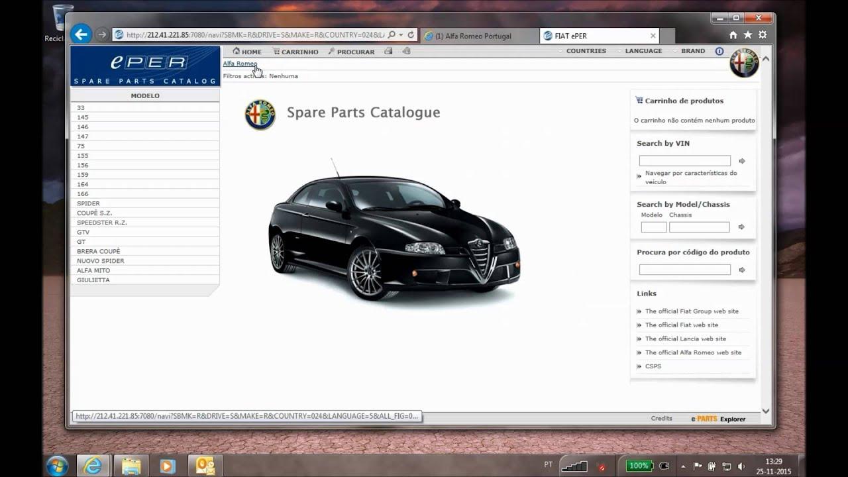Open browser tools gear
848x477 pixels.
[763, 35]
